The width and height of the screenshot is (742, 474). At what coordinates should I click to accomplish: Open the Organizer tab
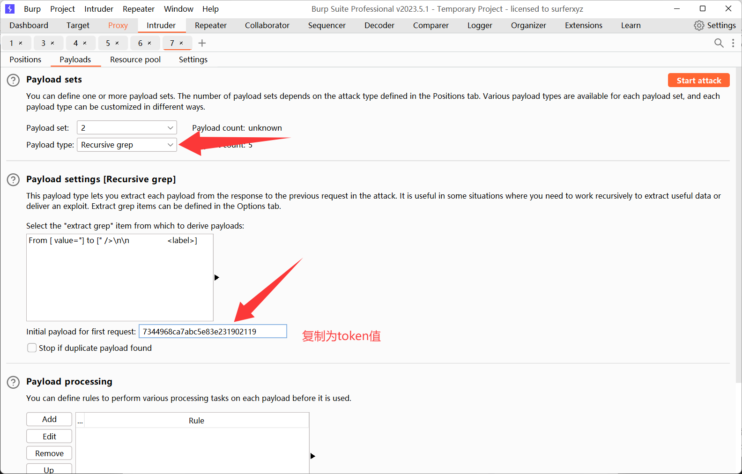(528, 25)
